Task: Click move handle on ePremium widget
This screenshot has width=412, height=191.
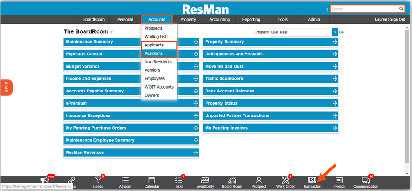Action: [196, 103]
